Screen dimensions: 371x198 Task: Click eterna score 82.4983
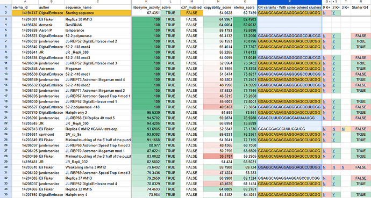click(x=245, y=19)
